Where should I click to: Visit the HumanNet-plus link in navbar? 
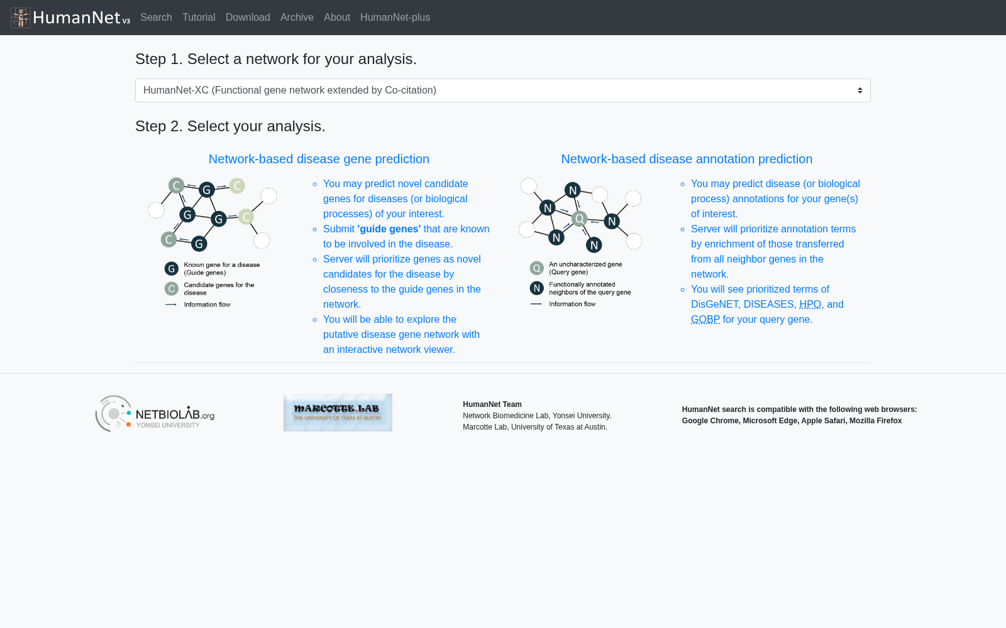click(x=395, y=18)
